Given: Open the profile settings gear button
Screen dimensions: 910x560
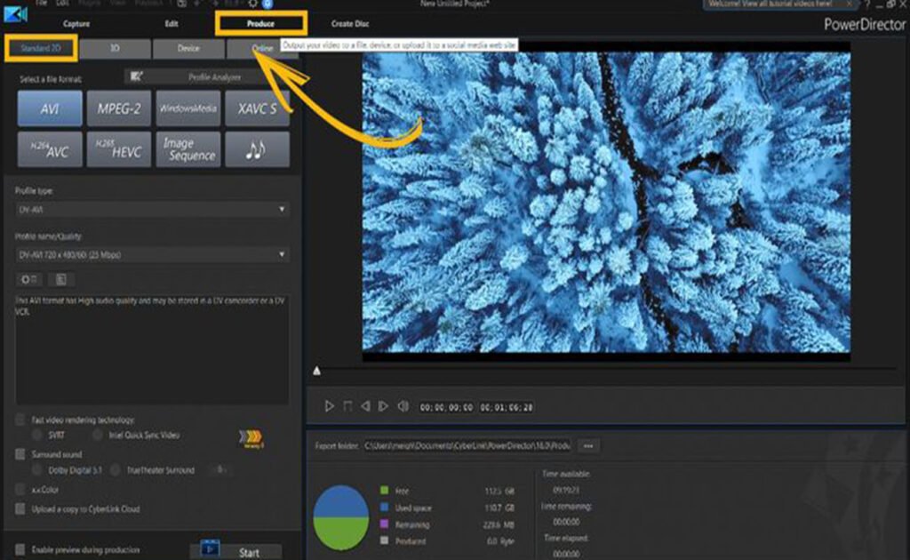Looking at the screenshot, I should pyautogui.click(x=28, y=280).
